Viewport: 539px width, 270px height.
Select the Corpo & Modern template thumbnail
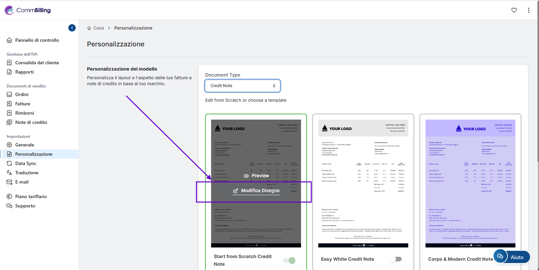(470, 183)
